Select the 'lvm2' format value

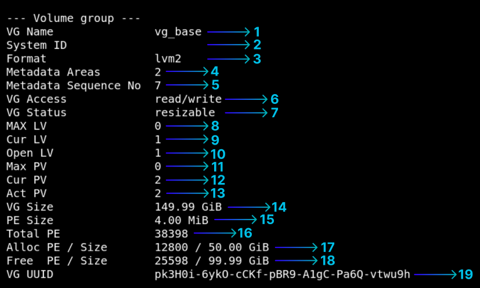[168, 59]
